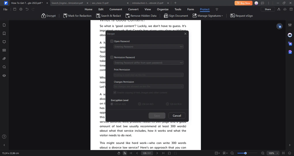Open bookmarks panel in left sidebar
Viewport: 294px width, 156px height.
[4, 33]
